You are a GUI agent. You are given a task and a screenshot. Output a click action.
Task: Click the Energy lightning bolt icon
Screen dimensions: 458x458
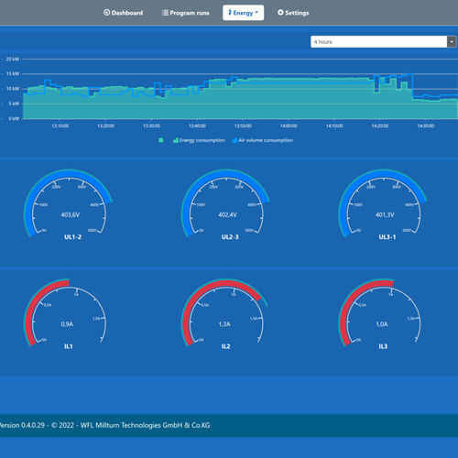[x=230, y=13]
